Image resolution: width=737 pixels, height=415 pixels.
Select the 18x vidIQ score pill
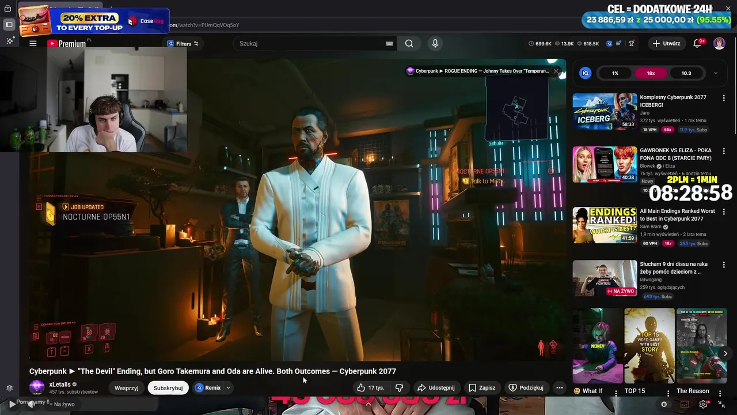click(651, 73)
